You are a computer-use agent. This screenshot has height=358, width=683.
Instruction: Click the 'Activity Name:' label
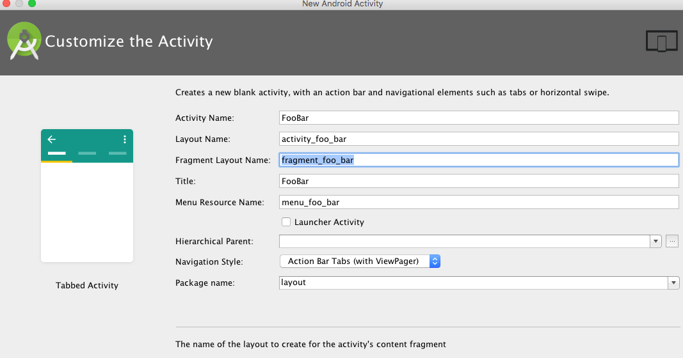205,118
